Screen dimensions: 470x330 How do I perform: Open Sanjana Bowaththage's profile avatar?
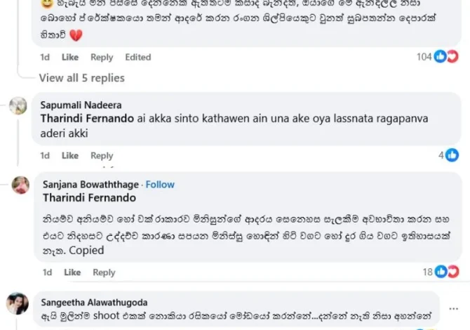click(20, 185)
